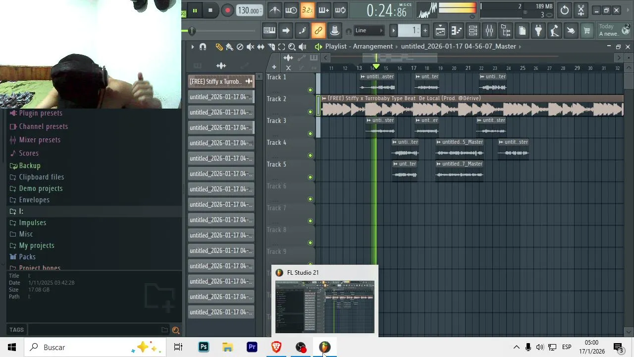Expand the Clipboard files folder
The width and height of the screenshot is (634, 357).
(41, 177)
